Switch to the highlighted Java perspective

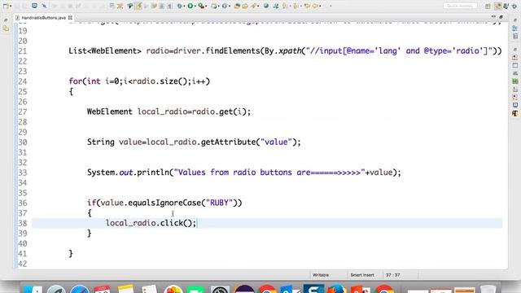pos(498,6)
